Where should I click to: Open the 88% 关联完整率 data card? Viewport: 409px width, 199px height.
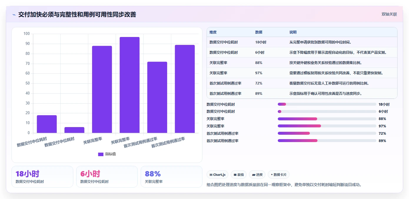[172, 177]
